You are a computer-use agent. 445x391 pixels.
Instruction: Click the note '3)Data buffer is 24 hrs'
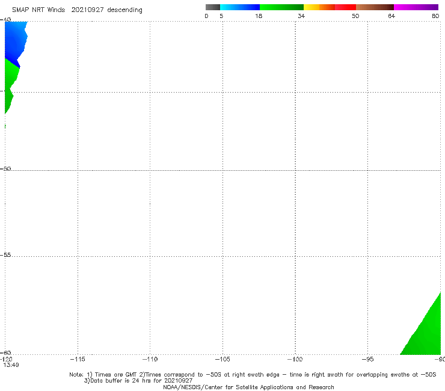click(138, 381)
